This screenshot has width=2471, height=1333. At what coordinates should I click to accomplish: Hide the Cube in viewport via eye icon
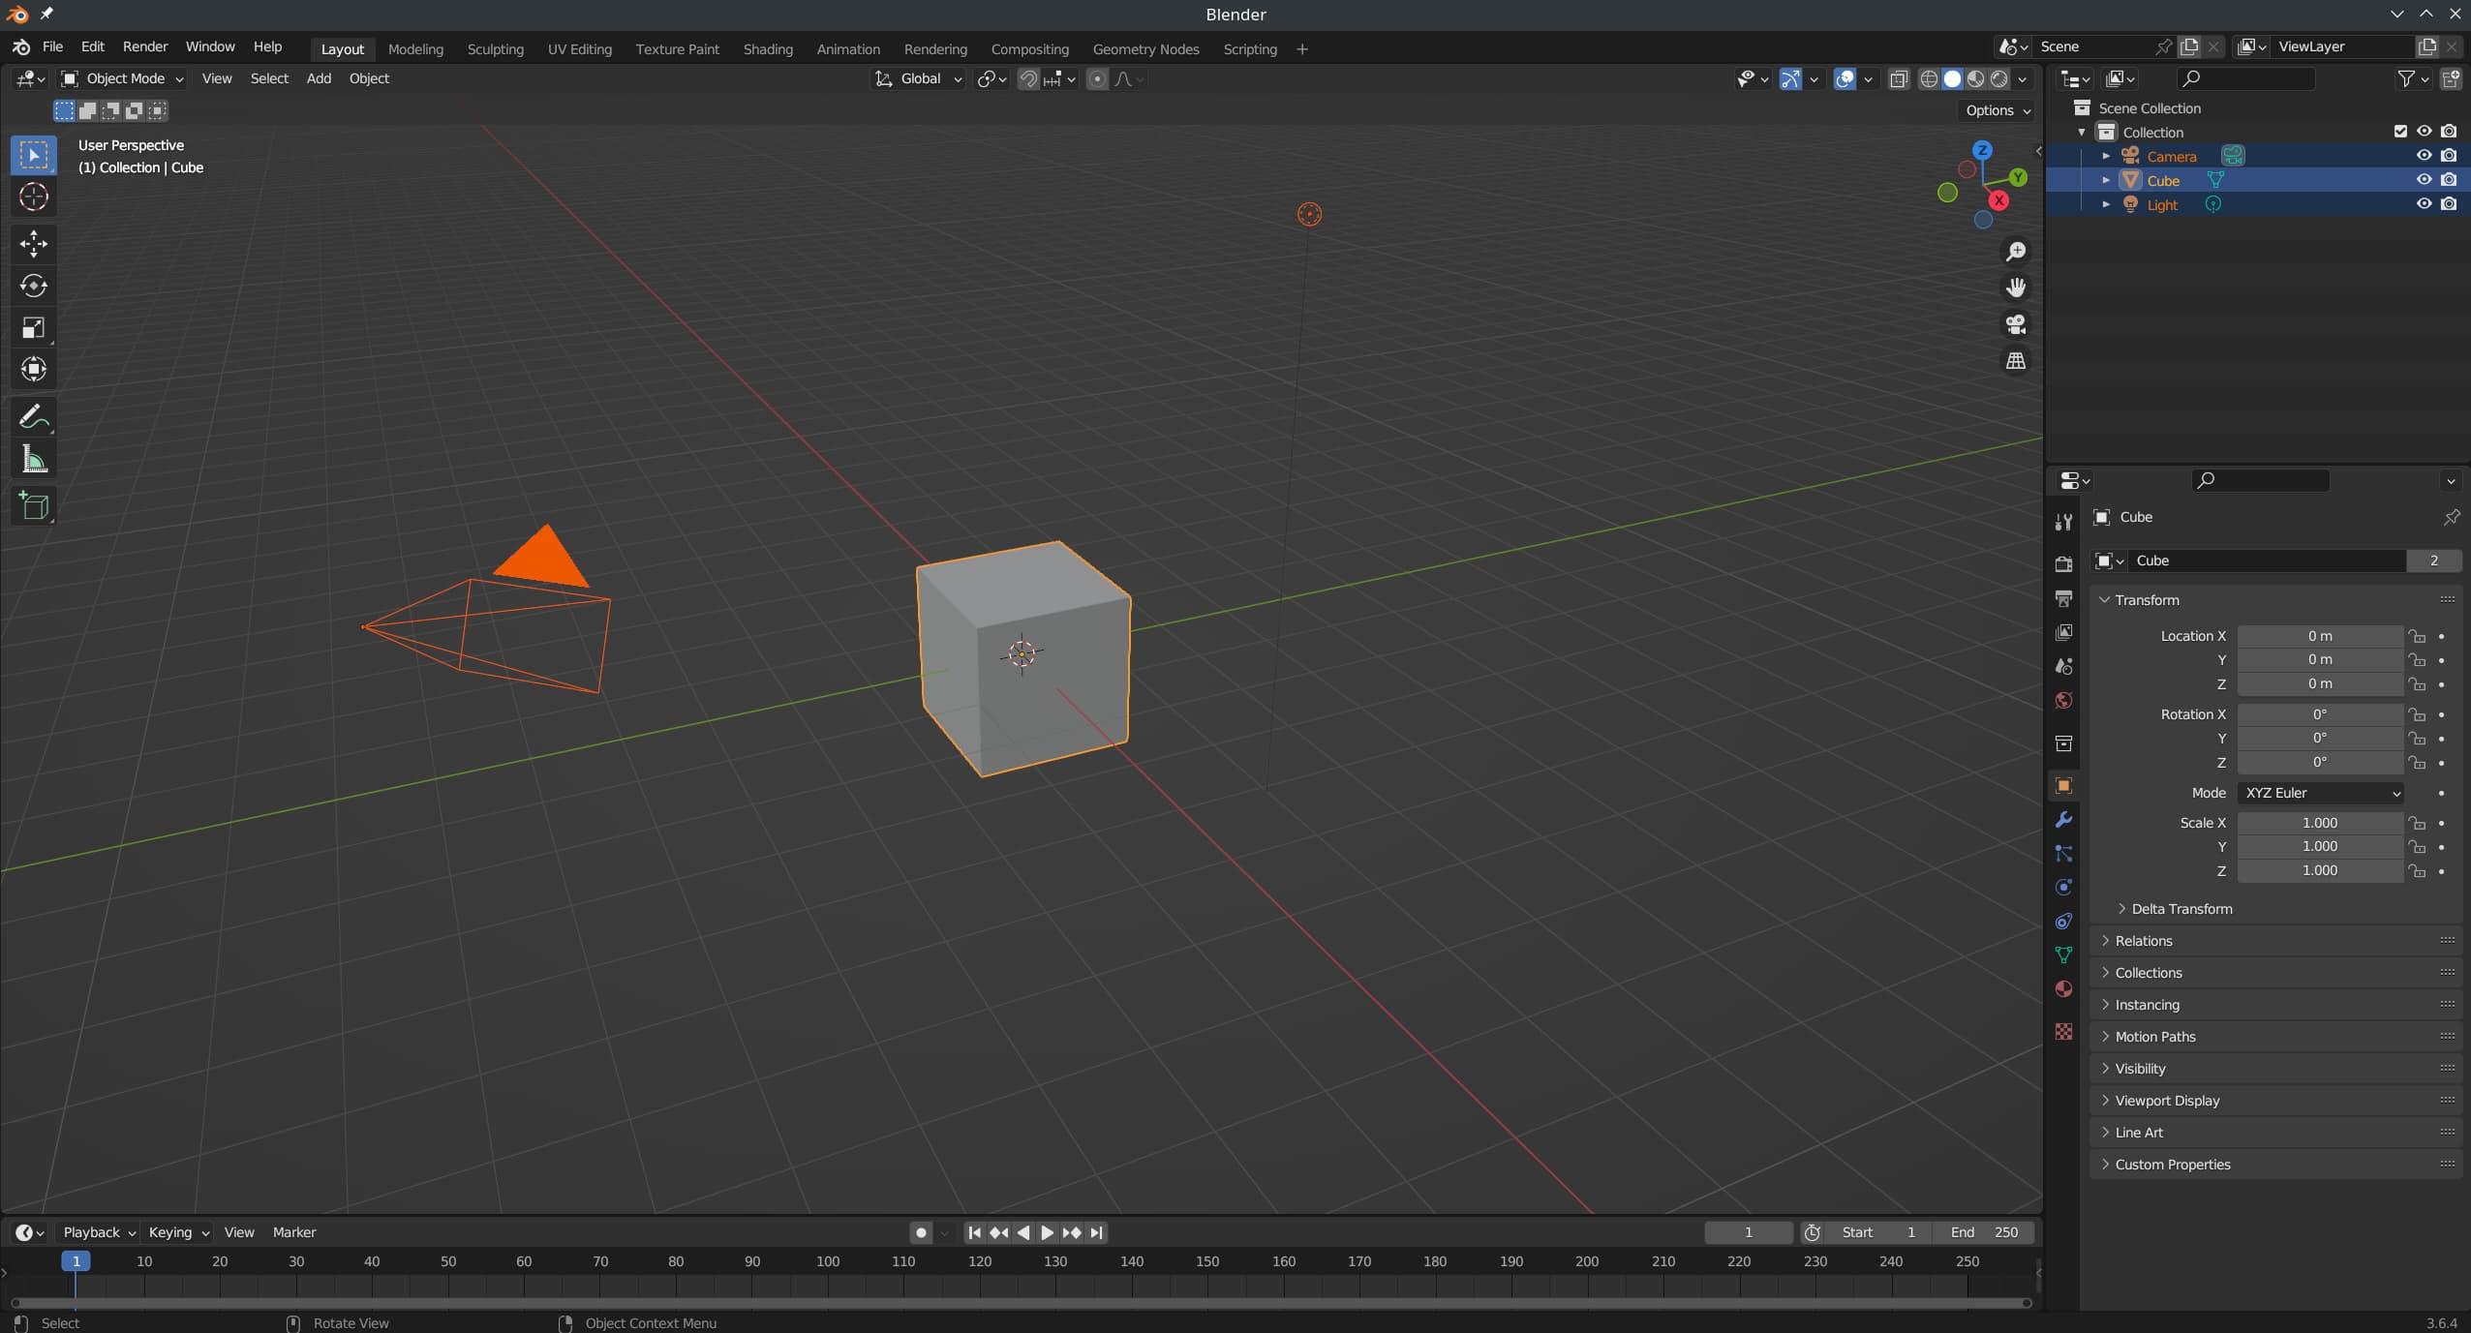[x=2424, y=180]
